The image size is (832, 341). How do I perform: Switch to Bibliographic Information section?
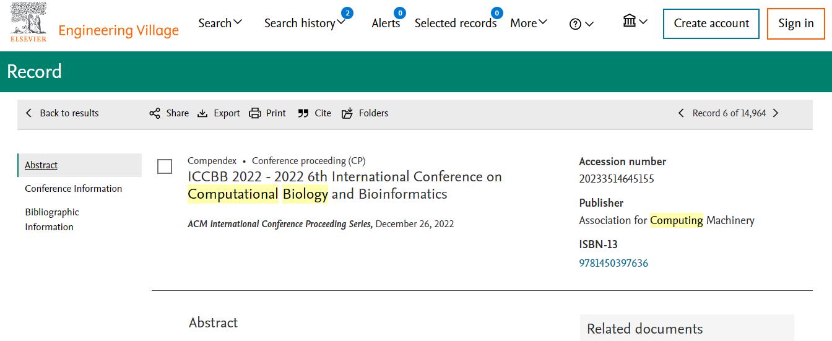[52, 219]
